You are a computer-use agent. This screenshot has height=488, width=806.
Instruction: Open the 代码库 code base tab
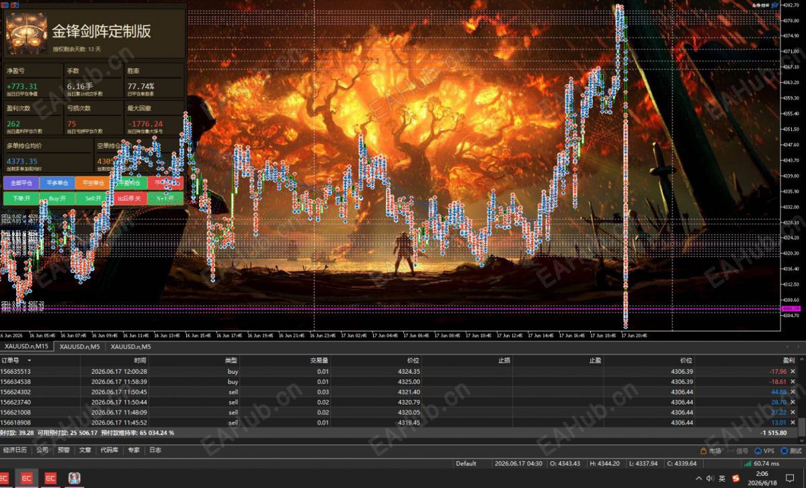[110, 450]
